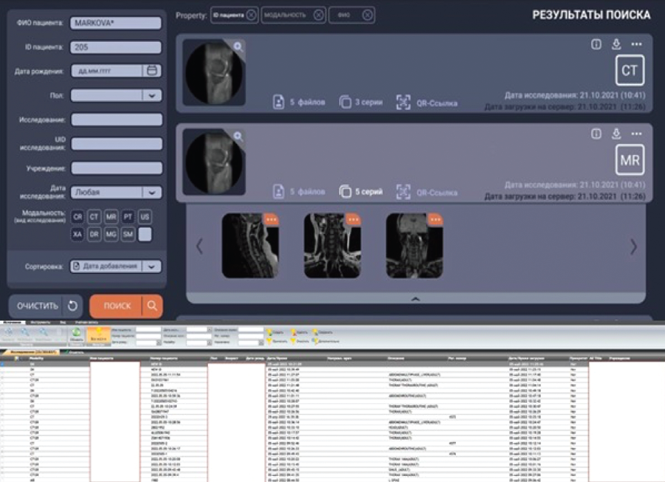
Task: Go to previous series in the carousel
Action: point(200,246)
